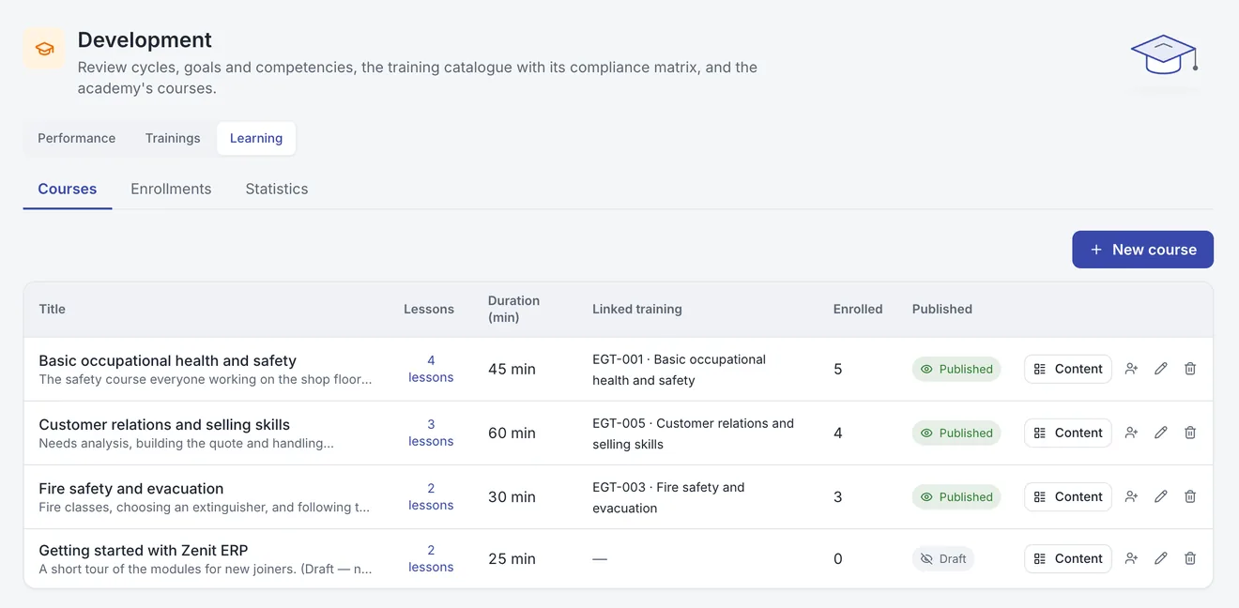
Task: Switch to the Trainings tab
Action: (173, 138)
